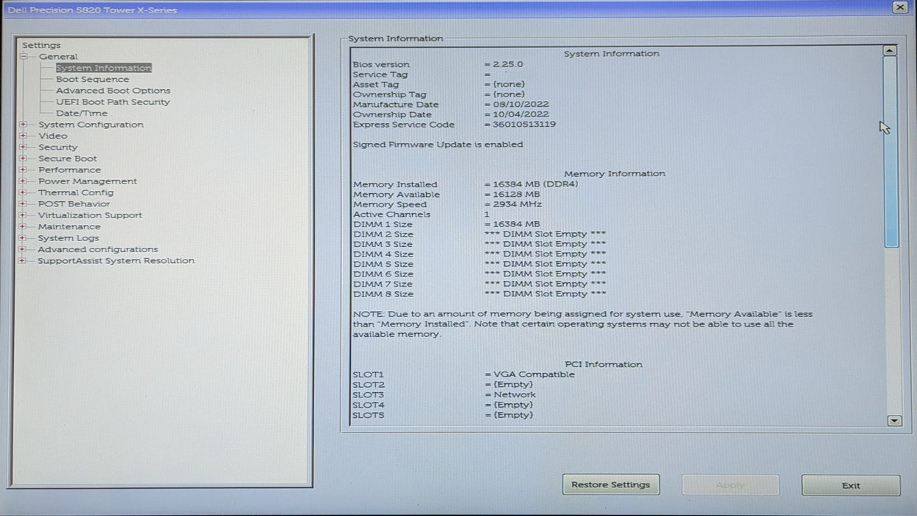917x516 pixels.
Task: Open Boot Sequence settings
Action: coord(92,80)
